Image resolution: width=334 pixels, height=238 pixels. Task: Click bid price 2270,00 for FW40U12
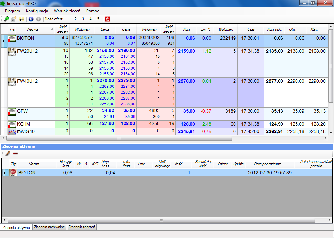coord(105,80)
